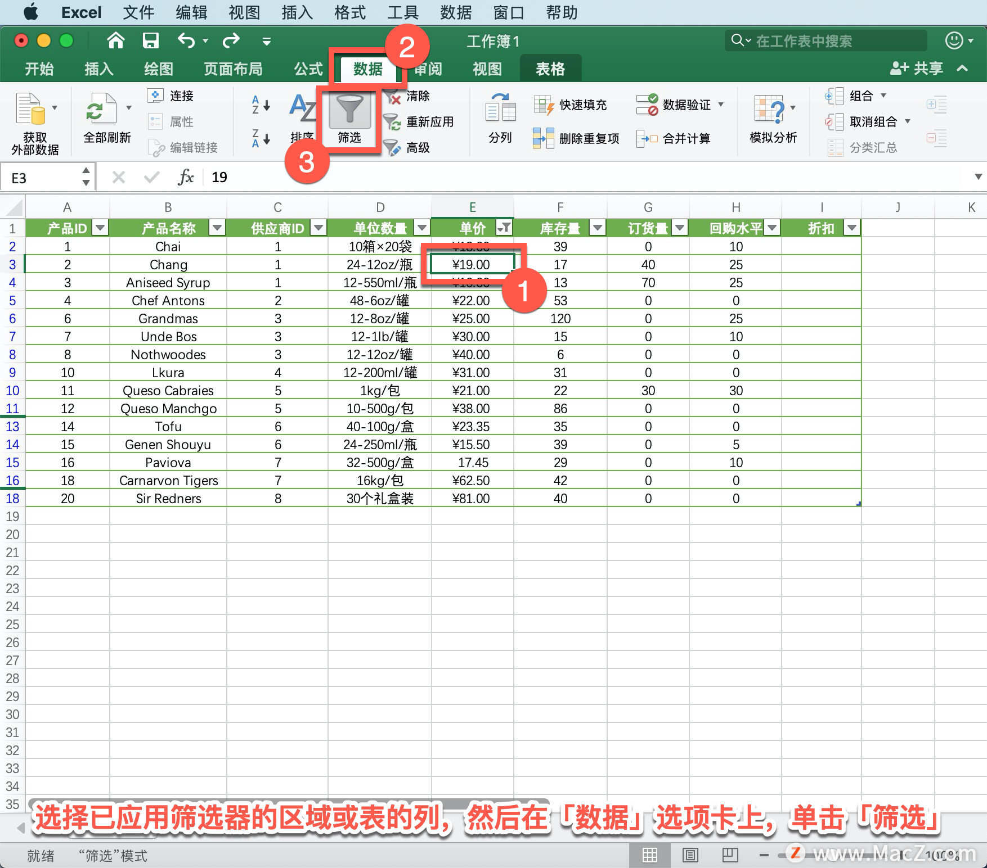987x868 pixels.
Task: Click the Reapply filter icon
Action: coord(392,121)
